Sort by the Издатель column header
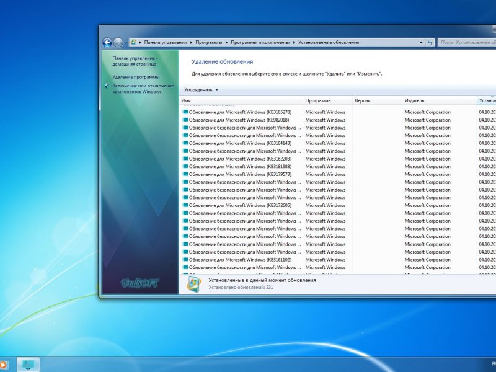Screen dimensions: 496x372 (x=440, y=100)
